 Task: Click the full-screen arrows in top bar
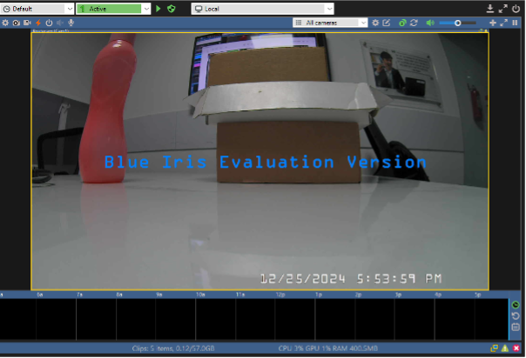[x=502, y=9]
